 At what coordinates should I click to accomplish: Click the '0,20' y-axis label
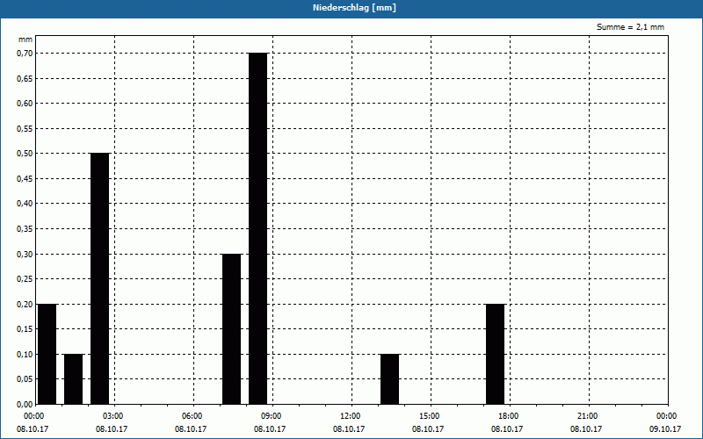tap(25, 304)
